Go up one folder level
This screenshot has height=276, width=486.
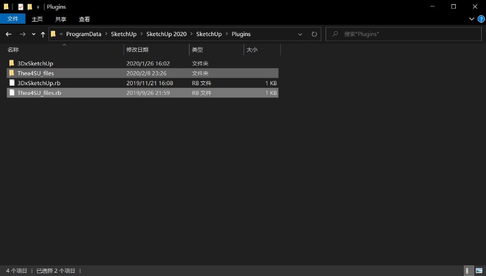43,34
